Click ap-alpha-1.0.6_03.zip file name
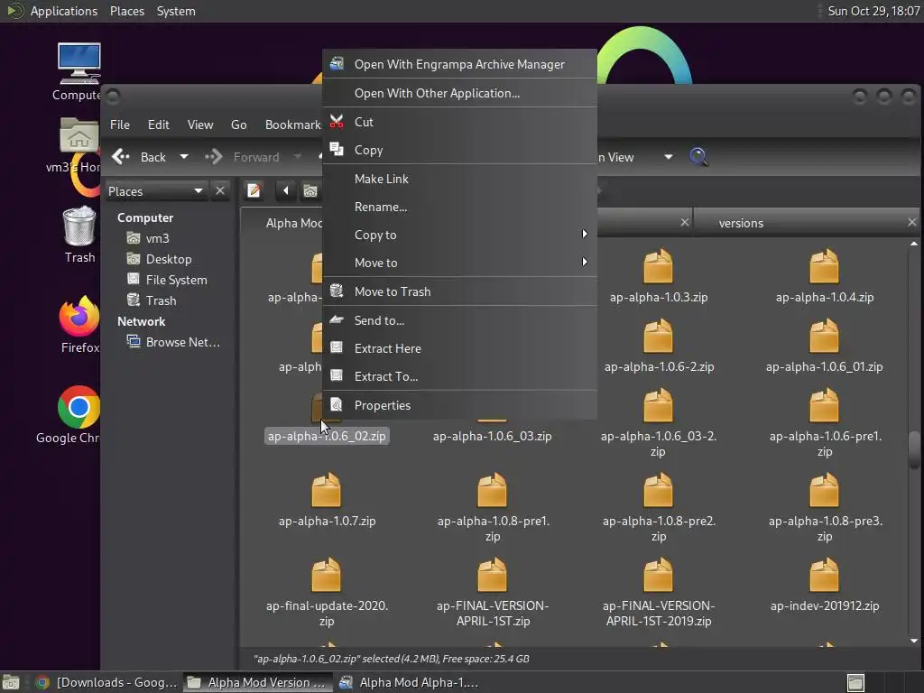 (x=492, y=436)
